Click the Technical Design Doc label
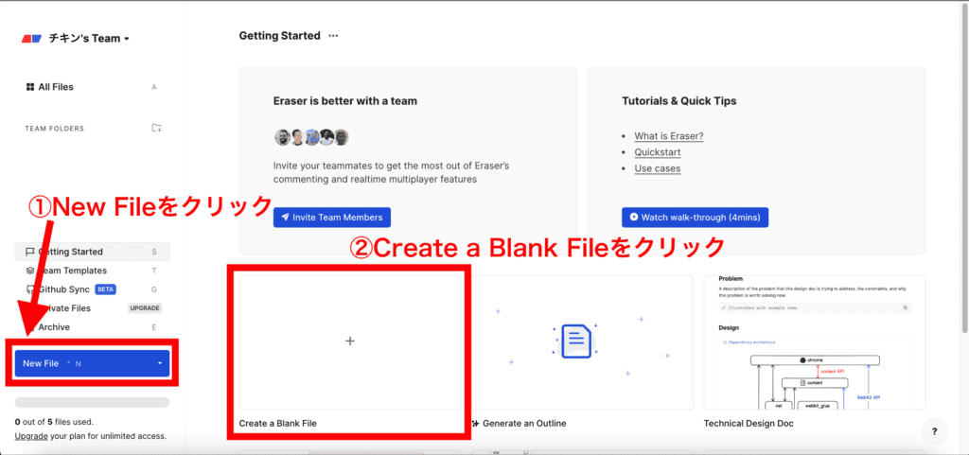969x455 pixels. (x=749, y=424)
